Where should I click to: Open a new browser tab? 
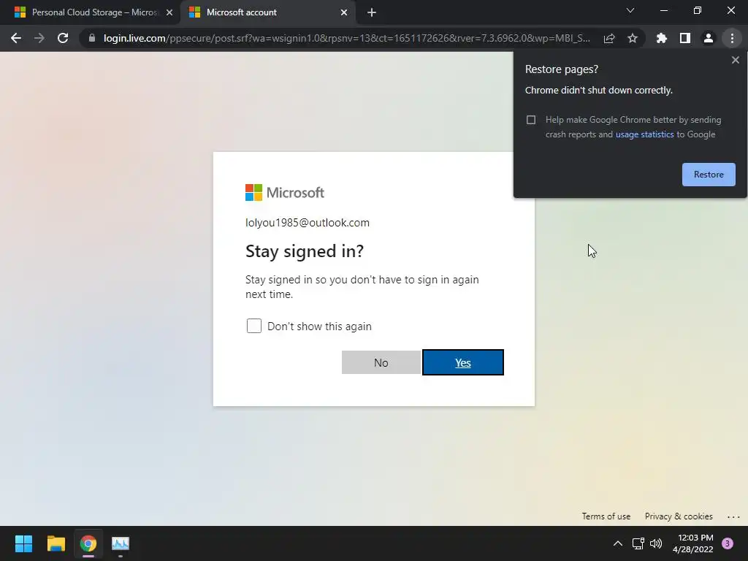point(372,12)
